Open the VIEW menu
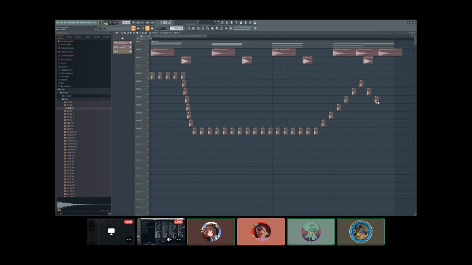Image resolution: width=472 pixels, height=265 pixels. [77, 22]
